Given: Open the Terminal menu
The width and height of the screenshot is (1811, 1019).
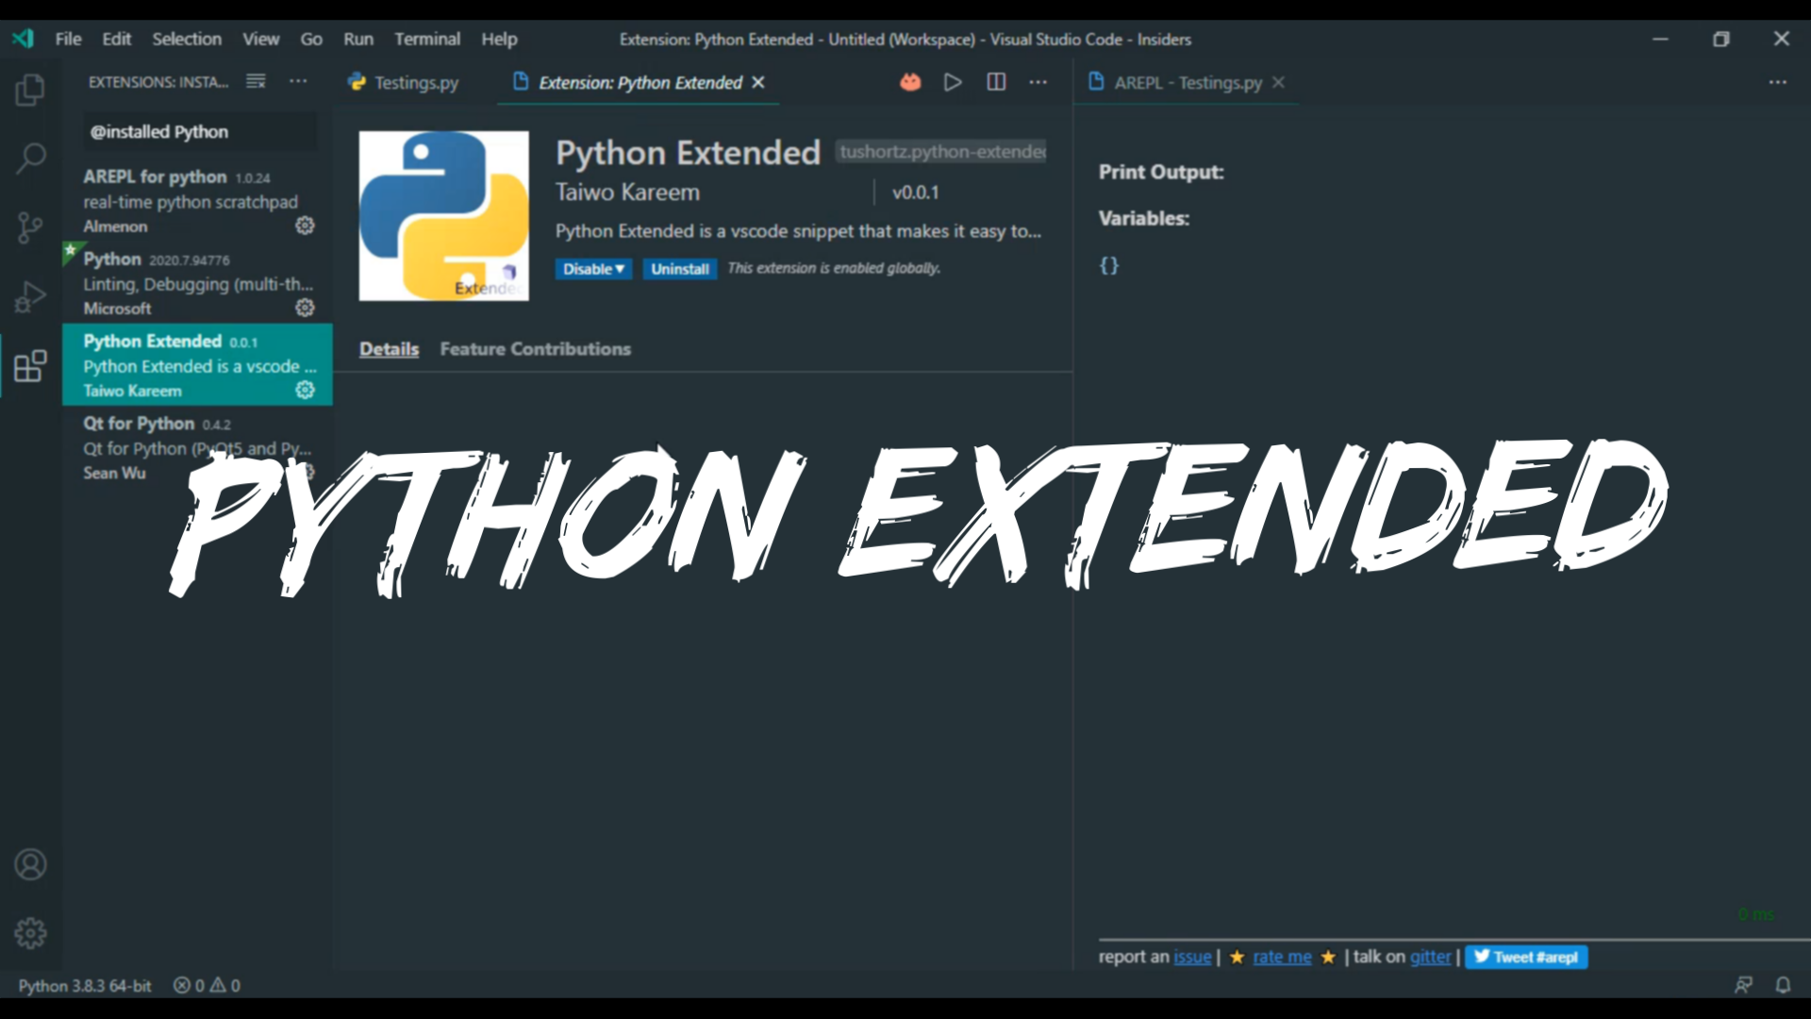Looking at the screenshot, I should [x=426, y=39].
